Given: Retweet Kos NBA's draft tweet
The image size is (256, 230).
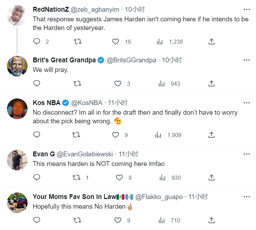Looking at the screenshot, I should coord(76,135).
